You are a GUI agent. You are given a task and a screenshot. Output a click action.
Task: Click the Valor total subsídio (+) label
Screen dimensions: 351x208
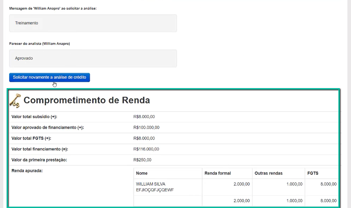point(35,117)
